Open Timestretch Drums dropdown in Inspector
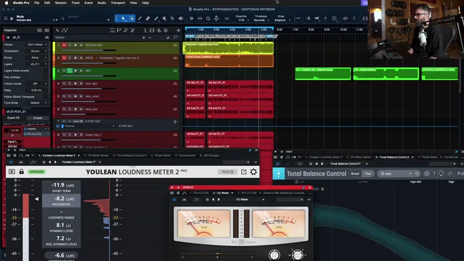 coord(37,51)
